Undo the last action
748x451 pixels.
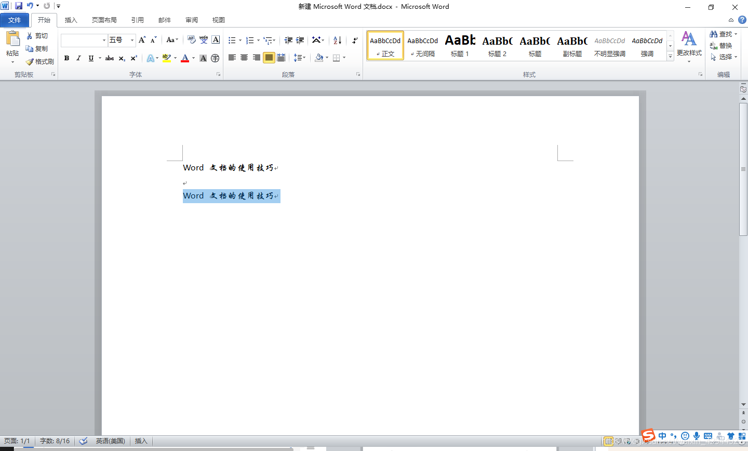tap(30, 6)
